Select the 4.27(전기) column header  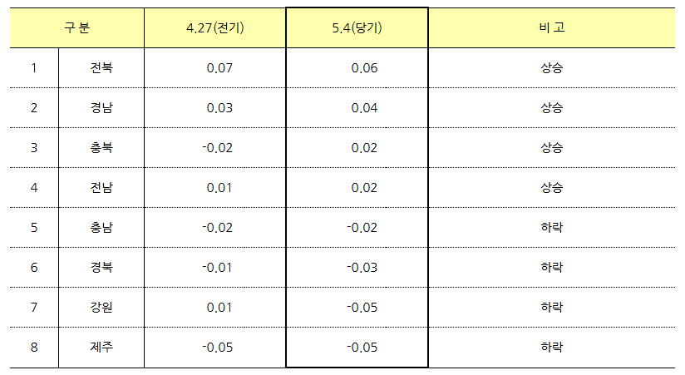(215, 28)
